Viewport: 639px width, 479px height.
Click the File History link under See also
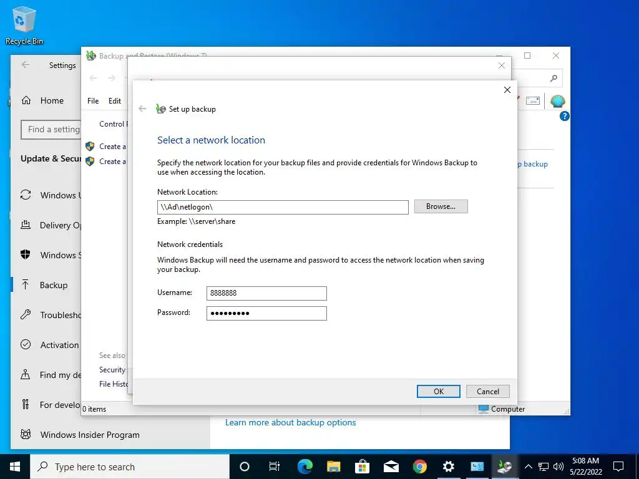(x=114, y=384)
